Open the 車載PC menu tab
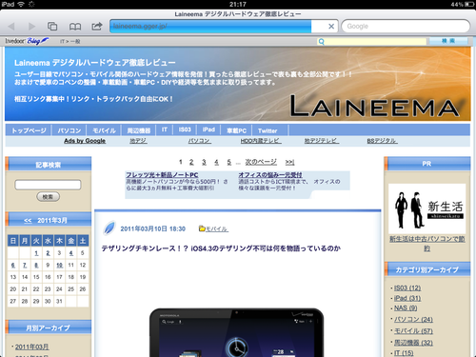 (236, 130)
